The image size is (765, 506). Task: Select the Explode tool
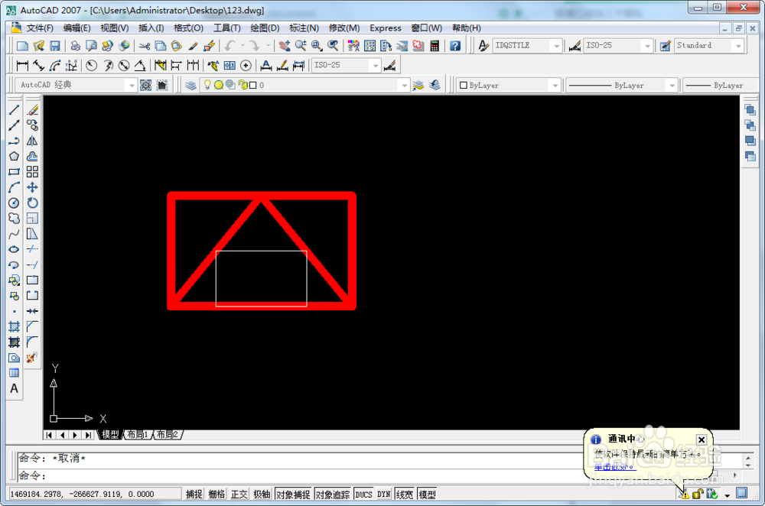coord(33,358)
